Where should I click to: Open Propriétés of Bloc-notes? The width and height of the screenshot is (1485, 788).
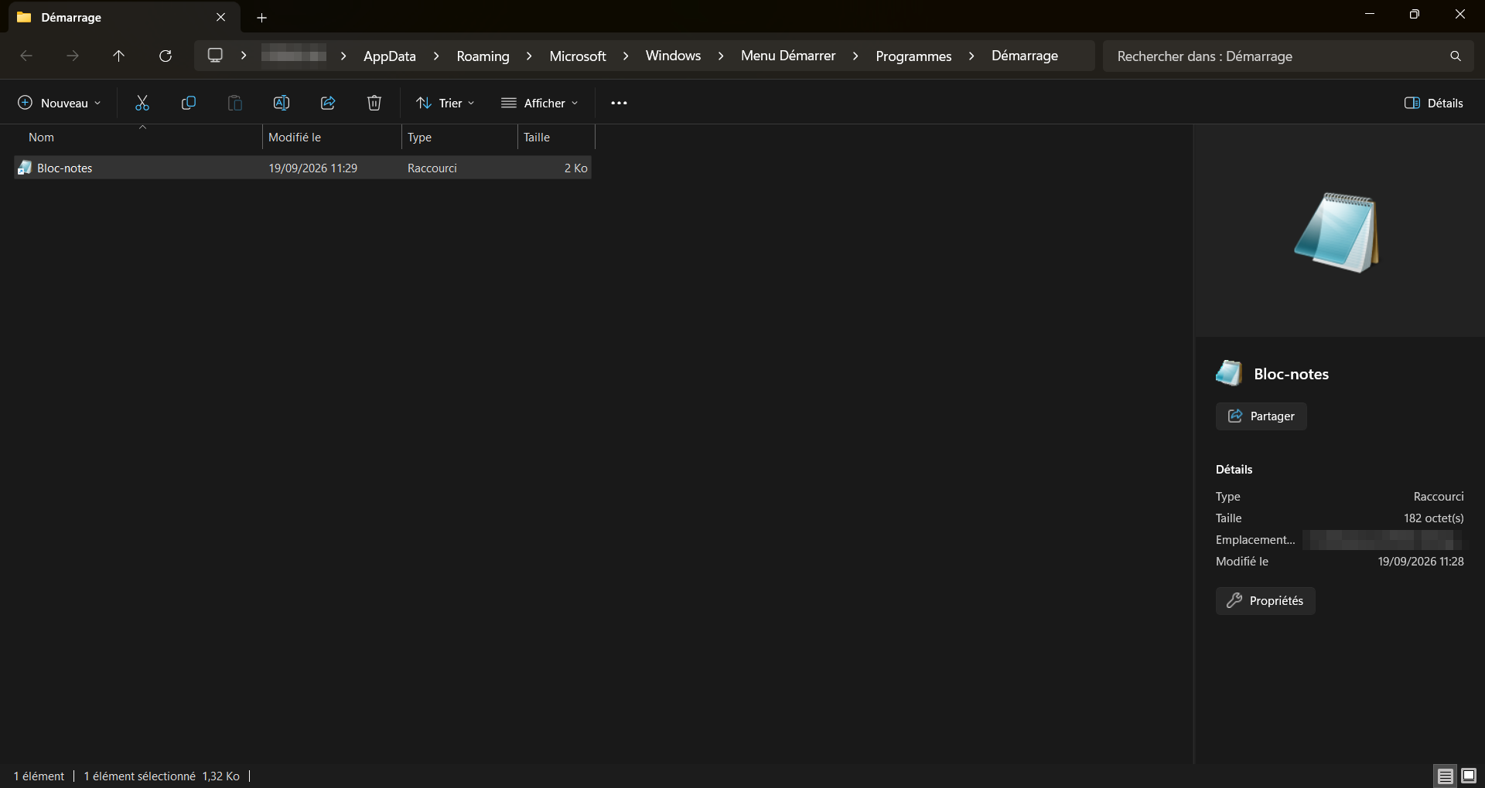pos(1265,601)
